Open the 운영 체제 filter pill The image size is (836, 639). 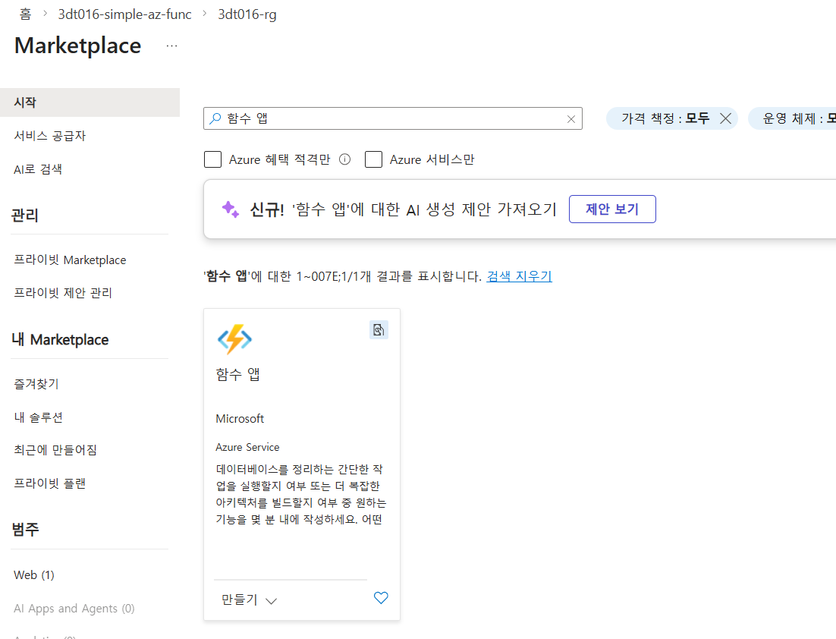click(793, 118)
